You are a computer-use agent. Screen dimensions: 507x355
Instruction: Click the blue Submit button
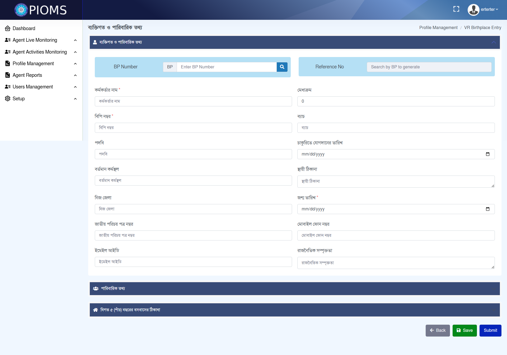pos(490,330)
